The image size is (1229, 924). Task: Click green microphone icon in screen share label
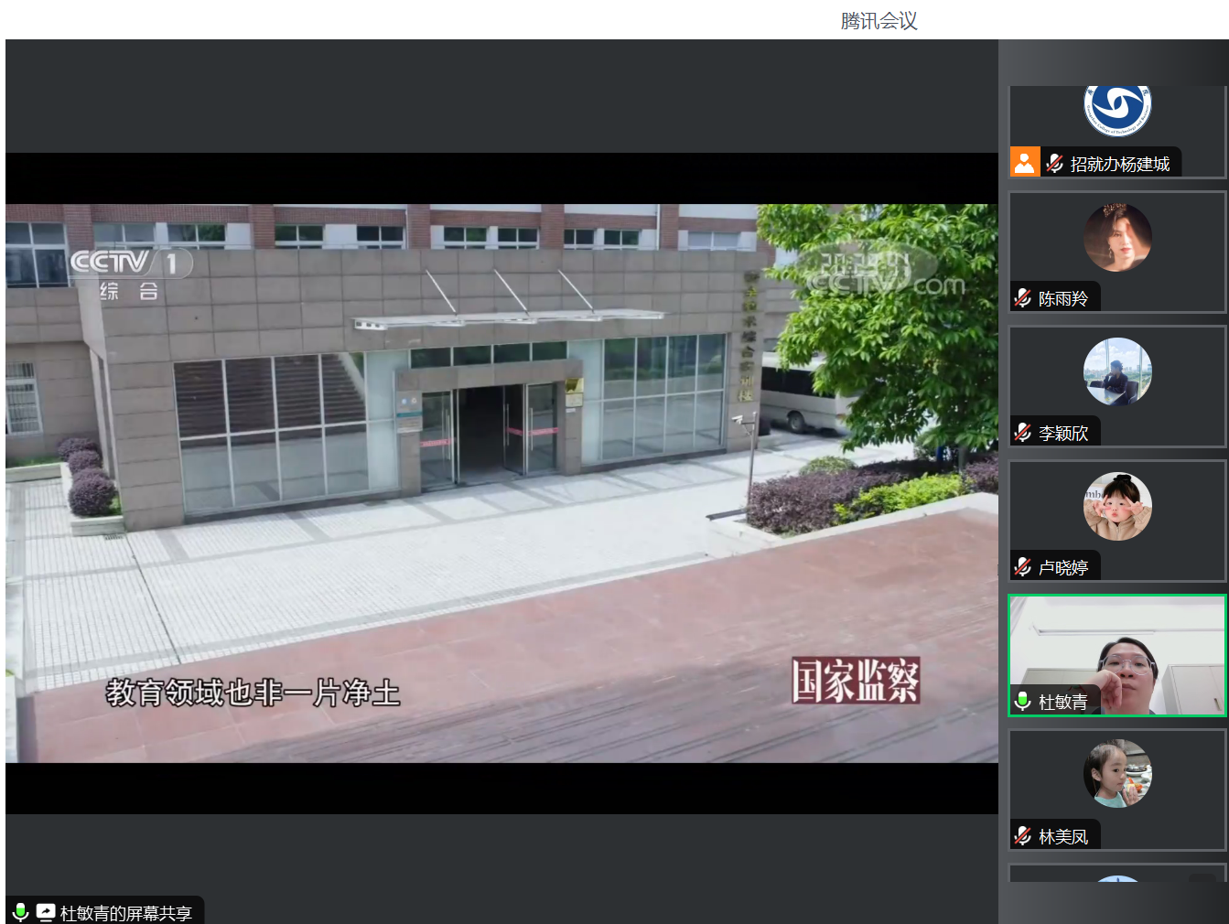[20, 912]
